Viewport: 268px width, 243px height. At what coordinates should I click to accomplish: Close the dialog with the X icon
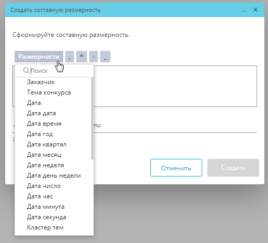pos(256,10)
